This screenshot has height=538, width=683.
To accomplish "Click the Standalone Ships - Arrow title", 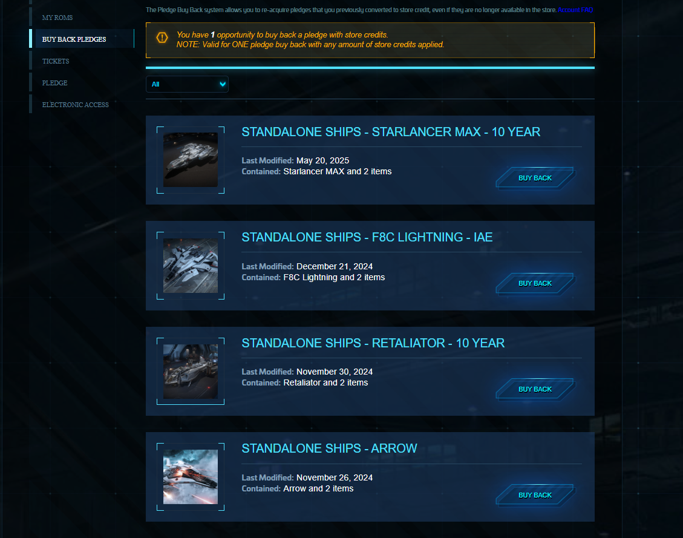I will (x=329, y=448).
